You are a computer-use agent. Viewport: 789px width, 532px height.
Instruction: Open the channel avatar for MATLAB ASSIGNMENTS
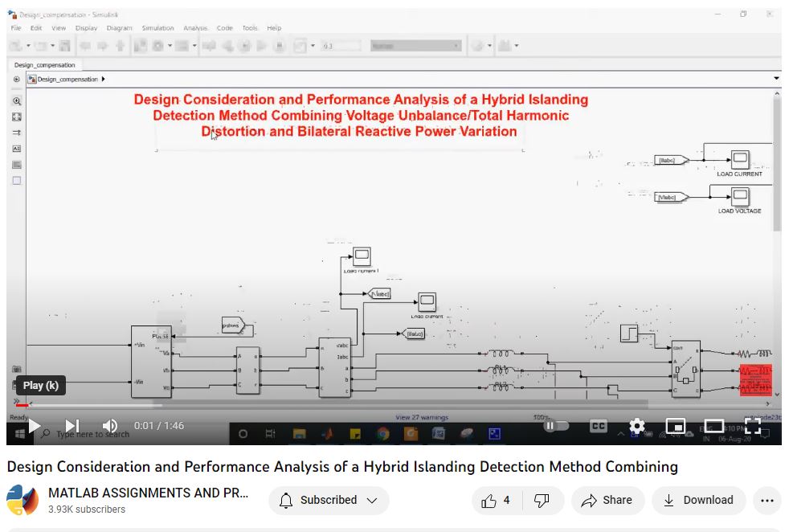22,500
